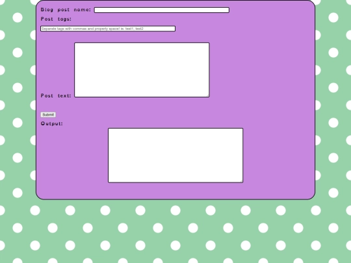Click the Blog post name input field

pos(162,10)
